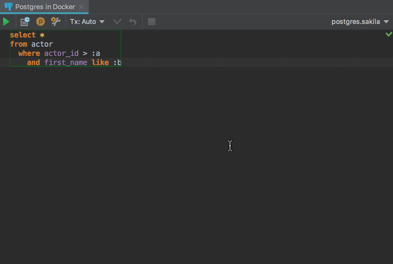Open the View Parameters 'p' icon
This screenshot has height=264, width=393.
tap(41, 22)
